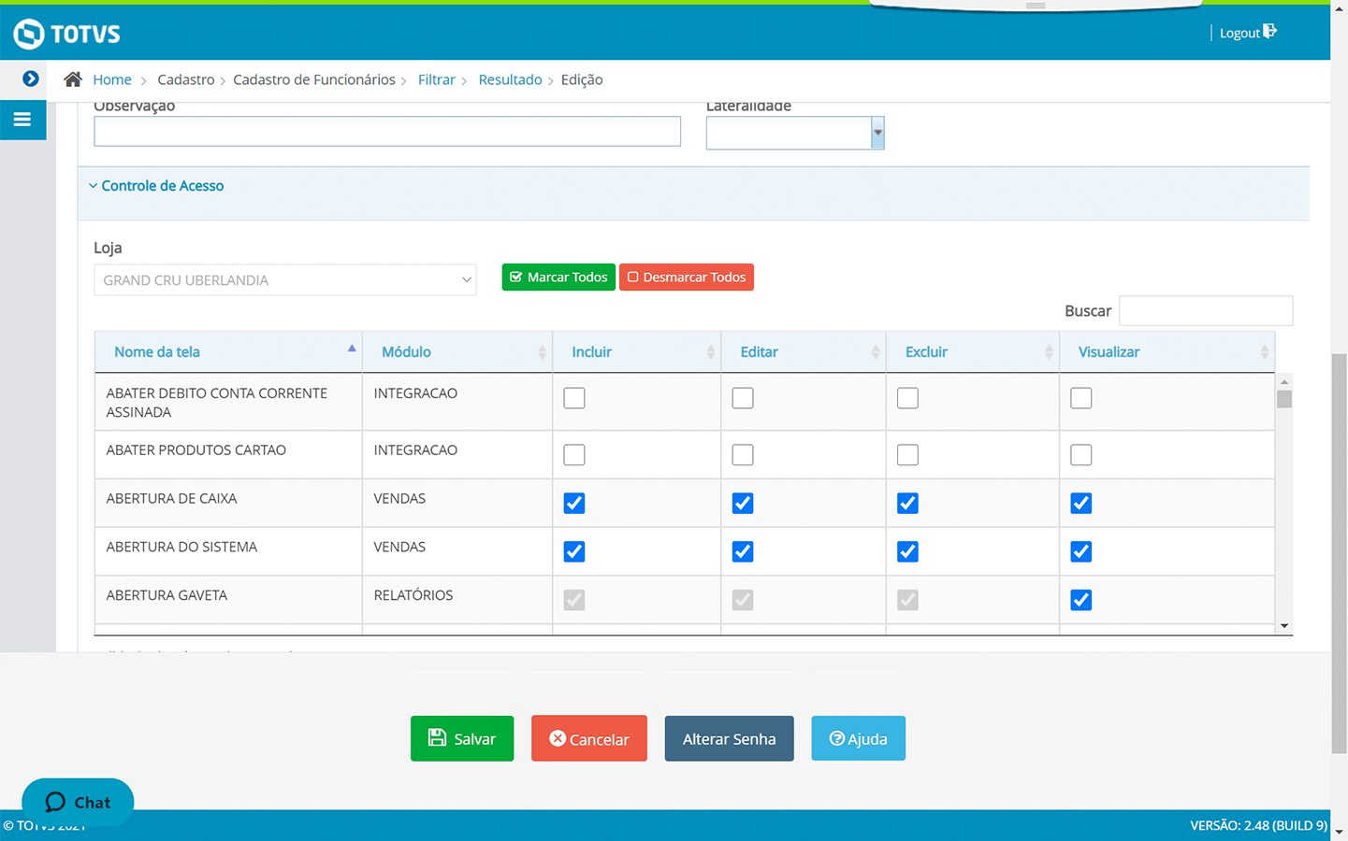Sort ascending by Nome da tela arrow
Screen dimensions: 1348x841
click(352, 349)
